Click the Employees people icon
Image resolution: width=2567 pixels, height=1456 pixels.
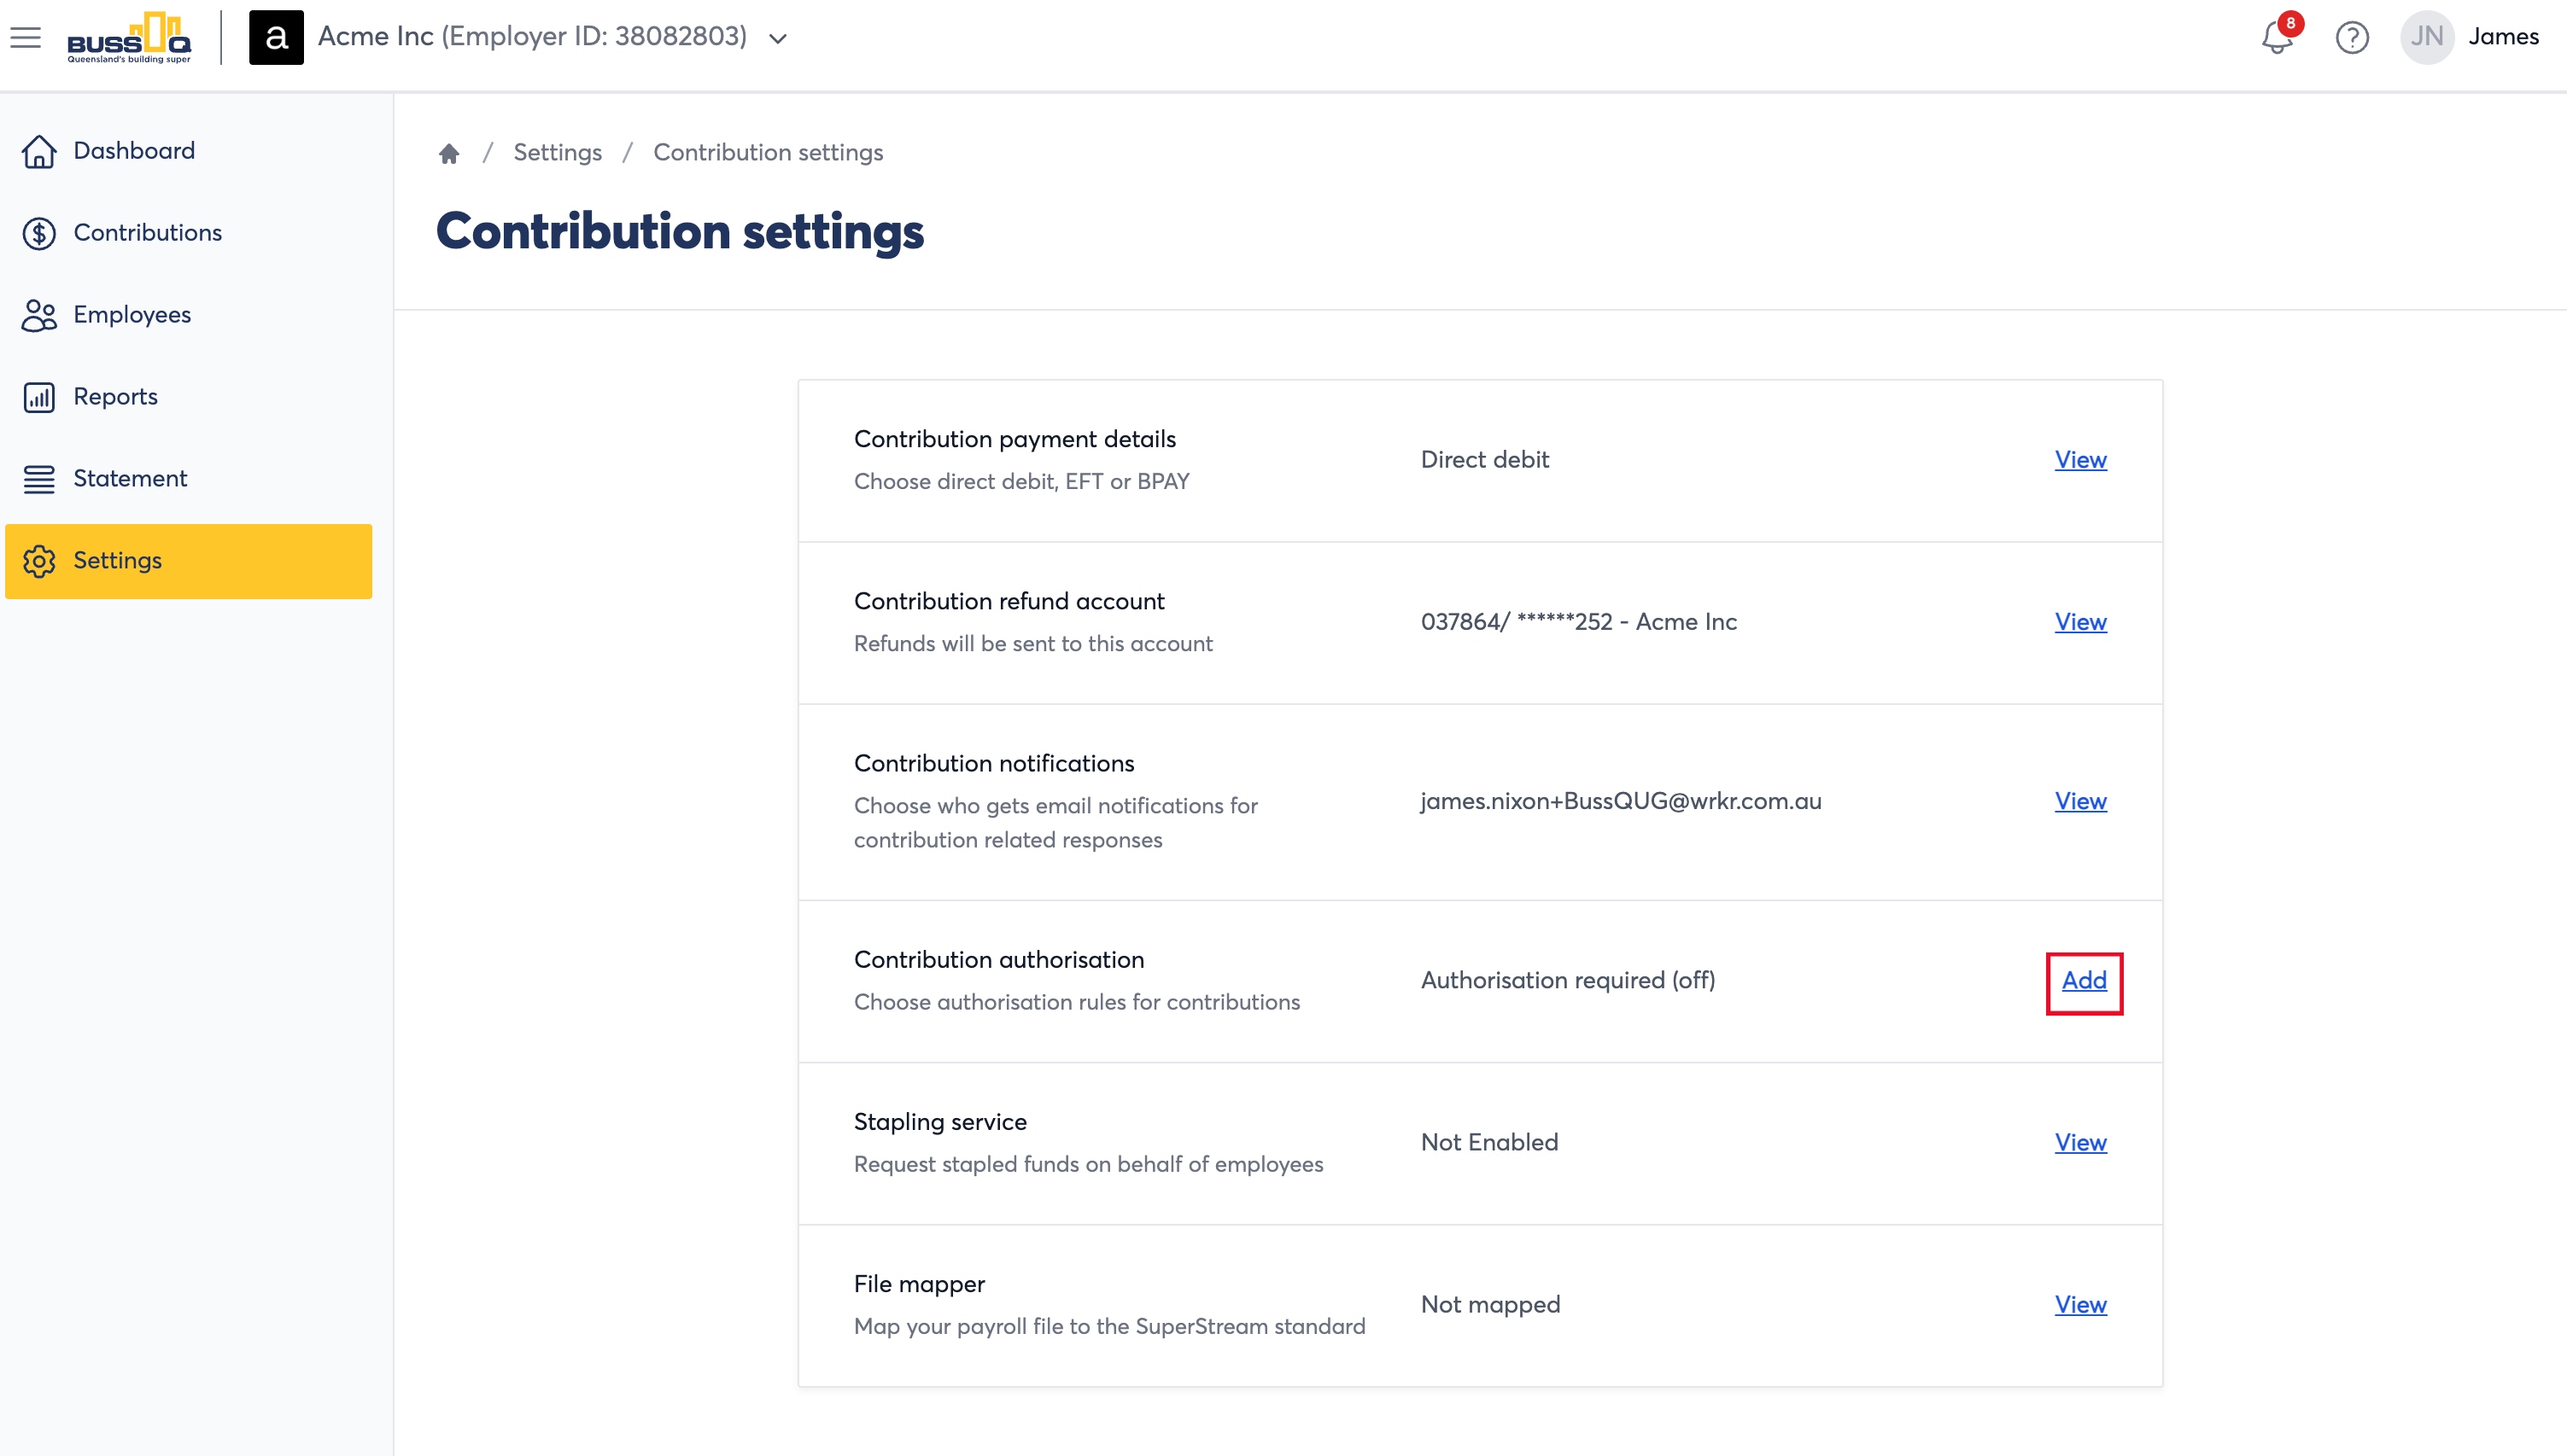click(x=39, y=315)
